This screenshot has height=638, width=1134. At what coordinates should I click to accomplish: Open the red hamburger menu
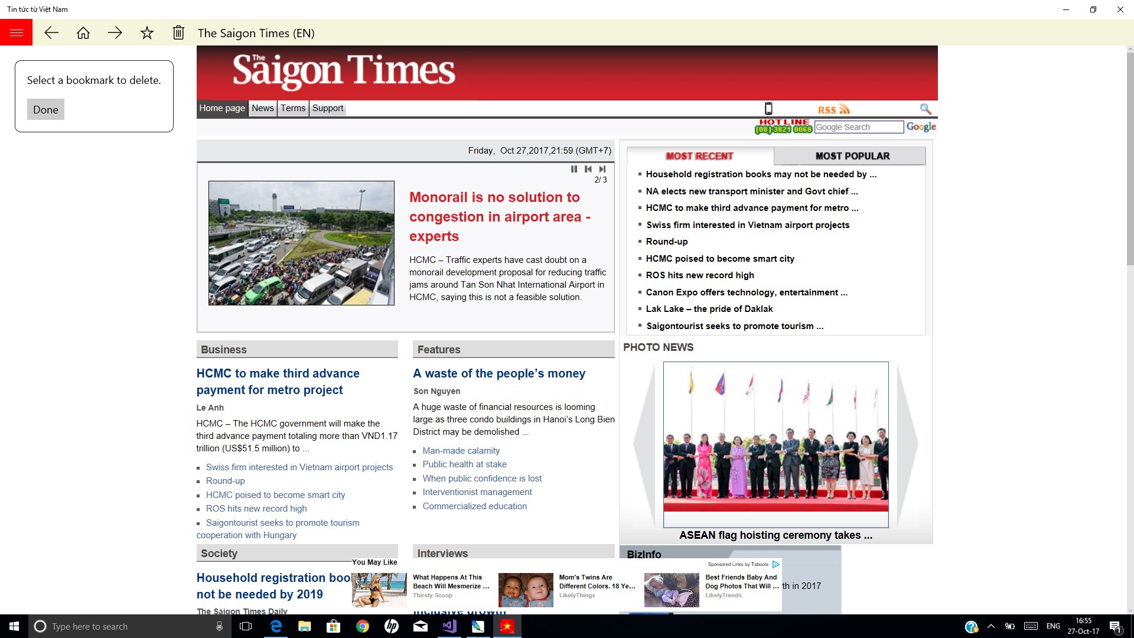[16, 32]
